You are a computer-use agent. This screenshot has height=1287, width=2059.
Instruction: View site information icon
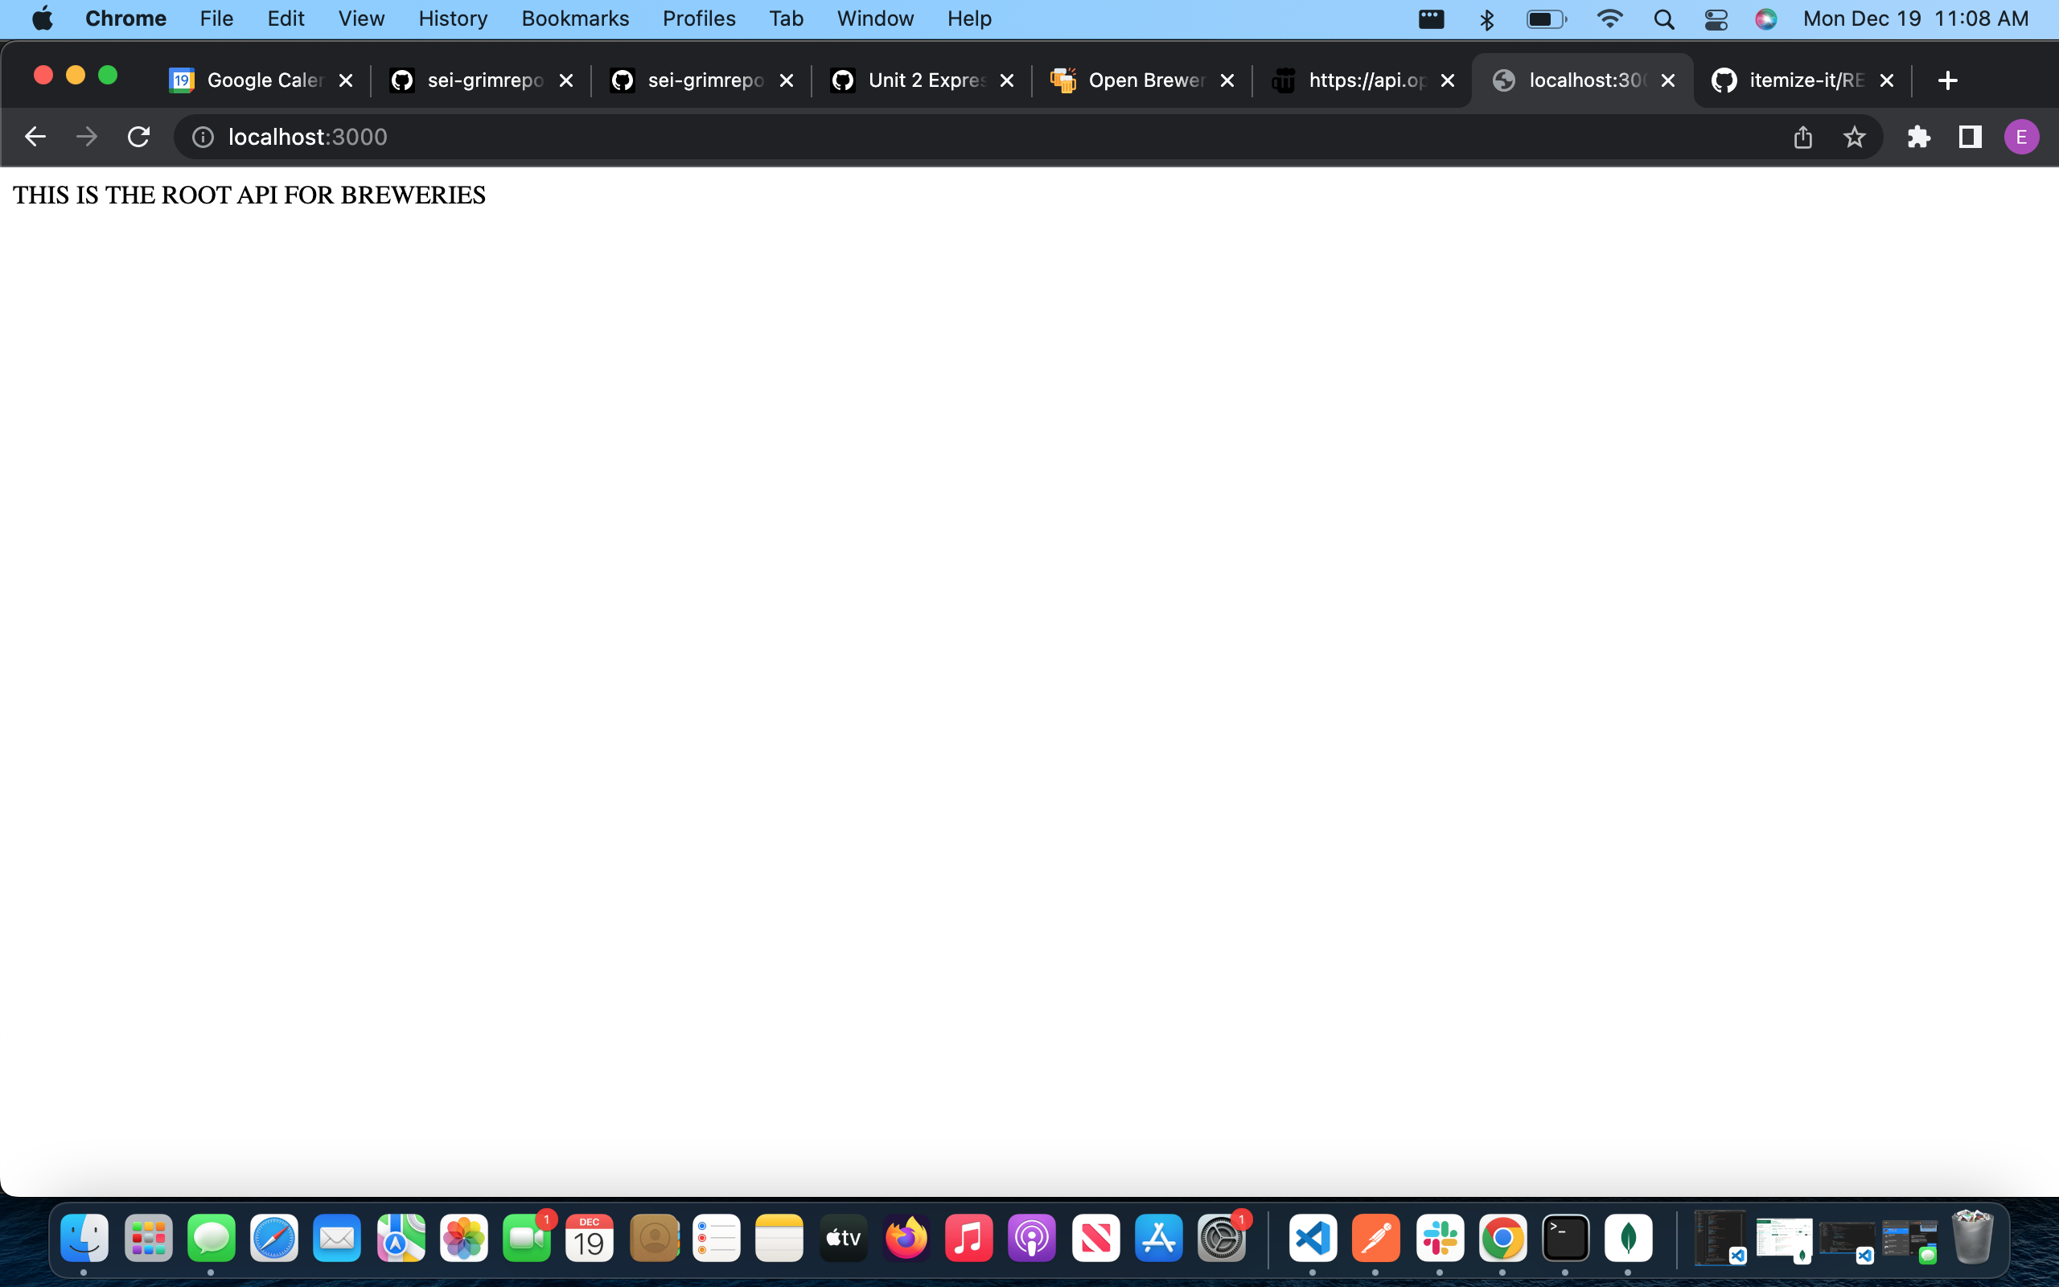coord(203,137)
